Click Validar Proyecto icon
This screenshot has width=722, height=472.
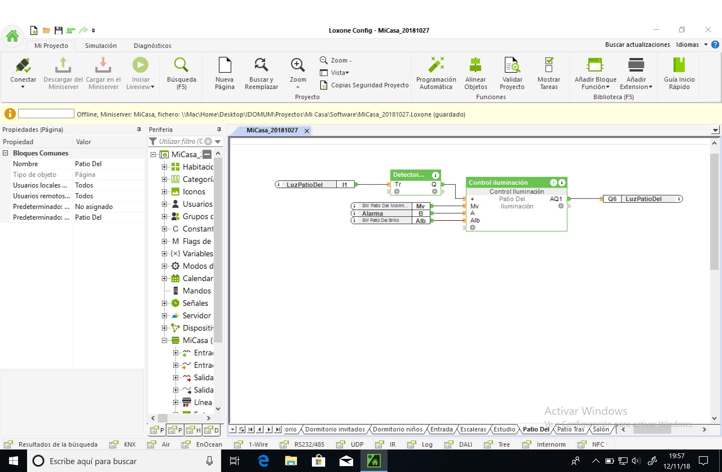click(512, 65)
